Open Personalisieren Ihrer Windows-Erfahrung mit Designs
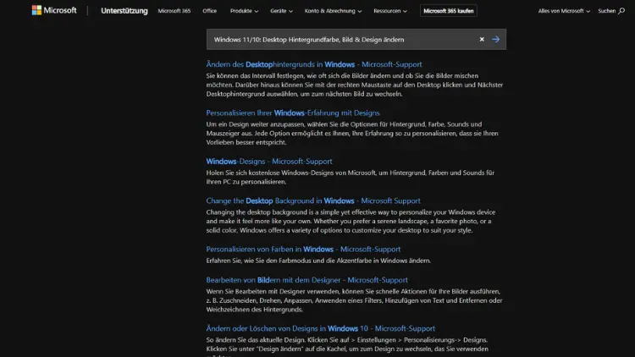635x357 pixels. click(293, 113)
